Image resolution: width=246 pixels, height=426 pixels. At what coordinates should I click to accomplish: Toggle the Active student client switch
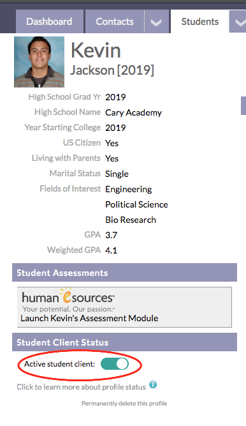115,364
